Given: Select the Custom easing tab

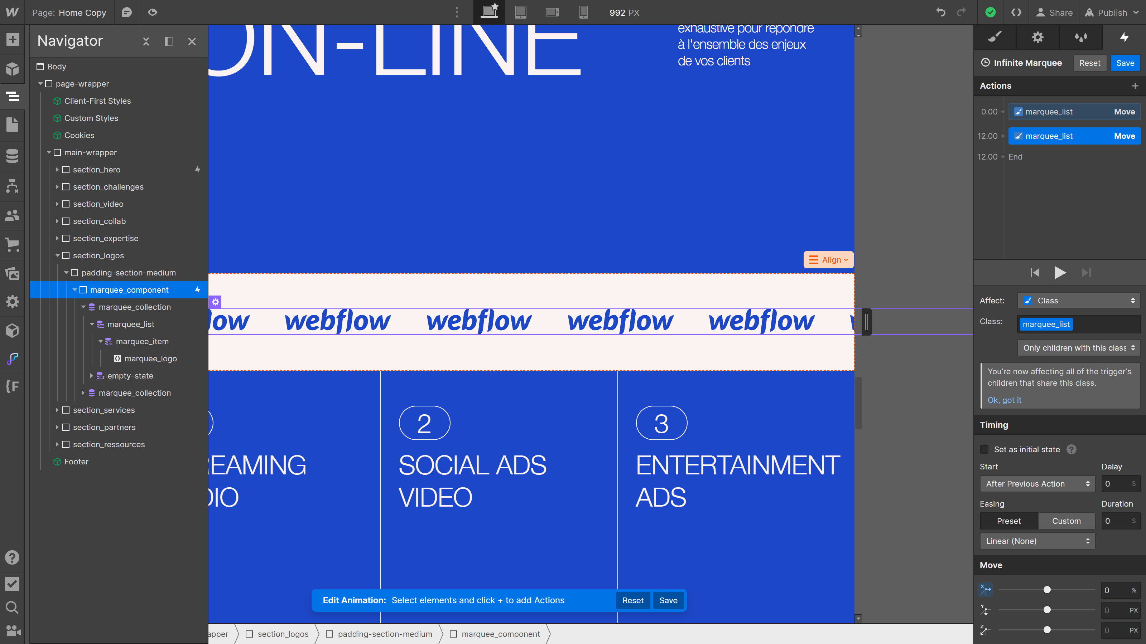Looking at the screenshot, I should click(1066, 521).
